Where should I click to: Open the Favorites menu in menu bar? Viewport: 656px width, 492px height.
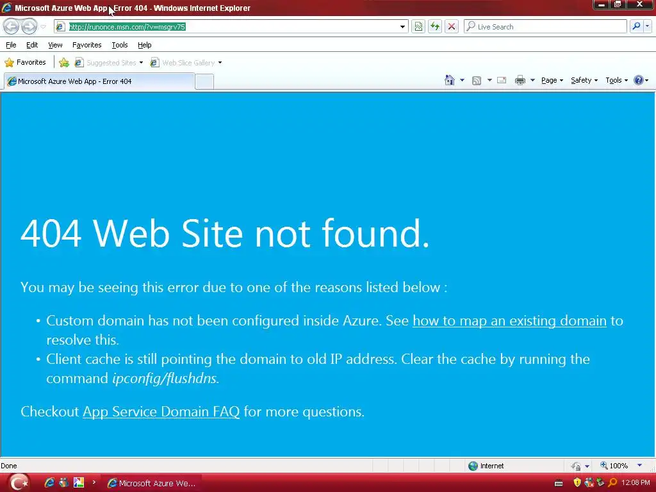pyautogui.click(x=86, y=45)
